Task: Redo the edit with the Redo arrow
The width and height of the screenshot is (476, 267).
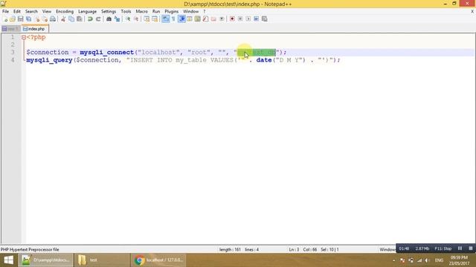Action: click(98, 19)
